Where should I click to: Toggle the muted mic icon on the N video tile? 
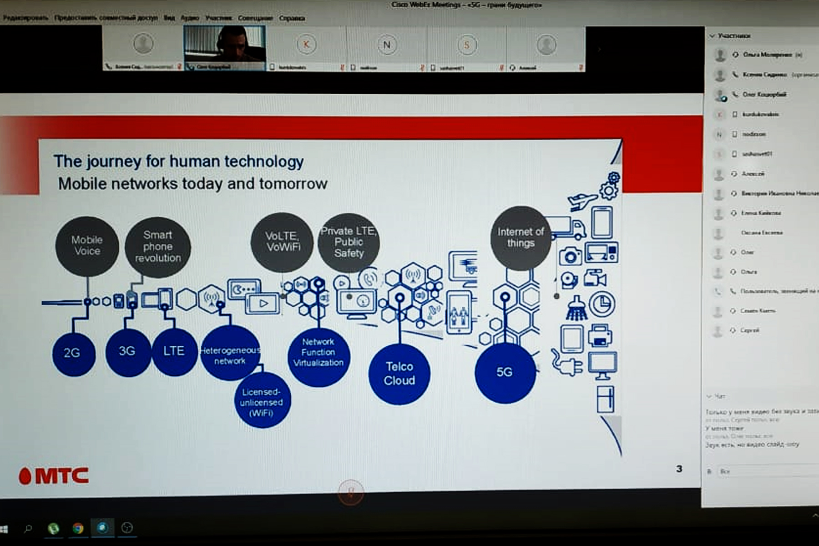[422, 67]
